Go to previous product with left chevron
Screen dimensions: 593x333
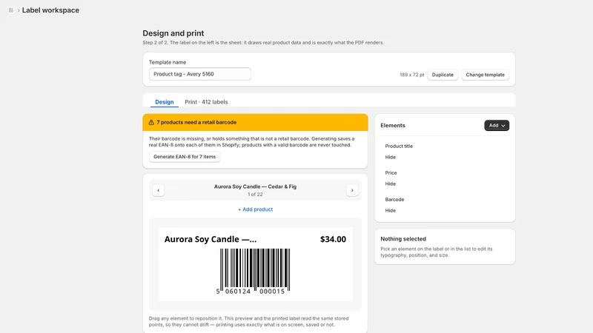pos(159,190)
